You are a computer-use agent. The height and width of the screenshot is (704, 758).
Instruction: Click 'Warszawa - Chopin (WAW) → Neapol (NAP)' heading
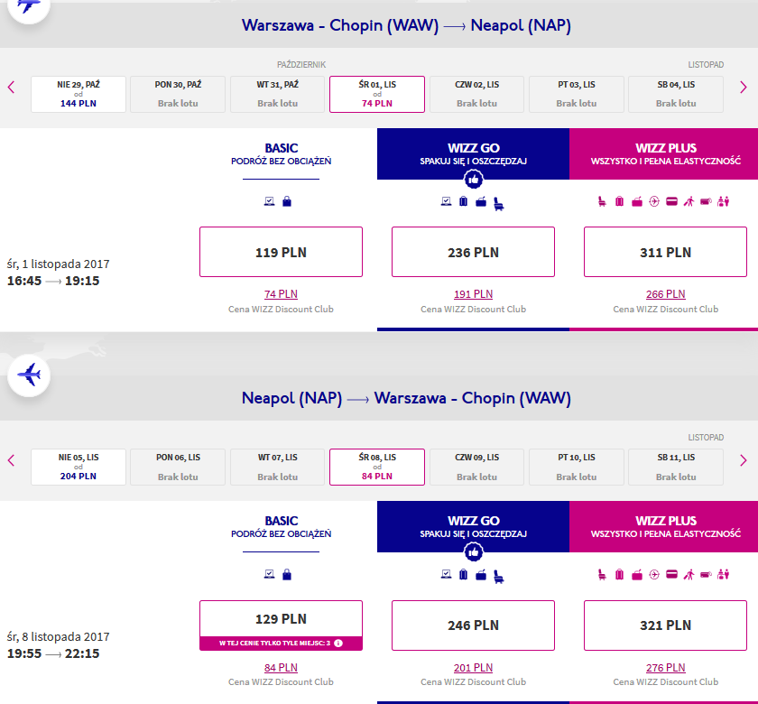tap(406, 25)
